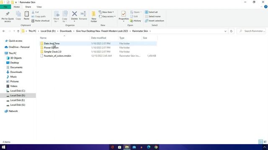This screenshot has height=150, width=268.
Task: Open Local Disk (E:) in the sidebar
Action: [15, 100]
